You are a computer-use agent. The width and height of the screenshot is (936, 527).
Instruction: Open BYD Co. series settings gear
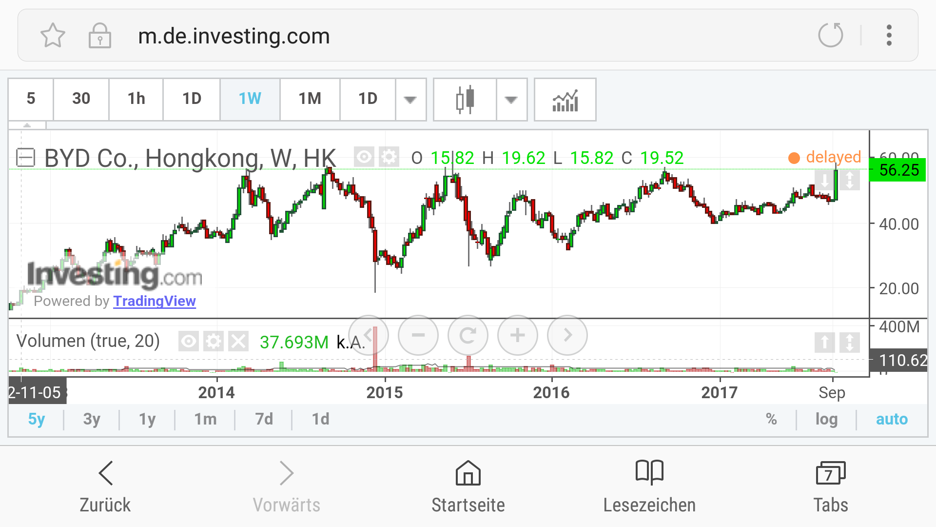389,157
